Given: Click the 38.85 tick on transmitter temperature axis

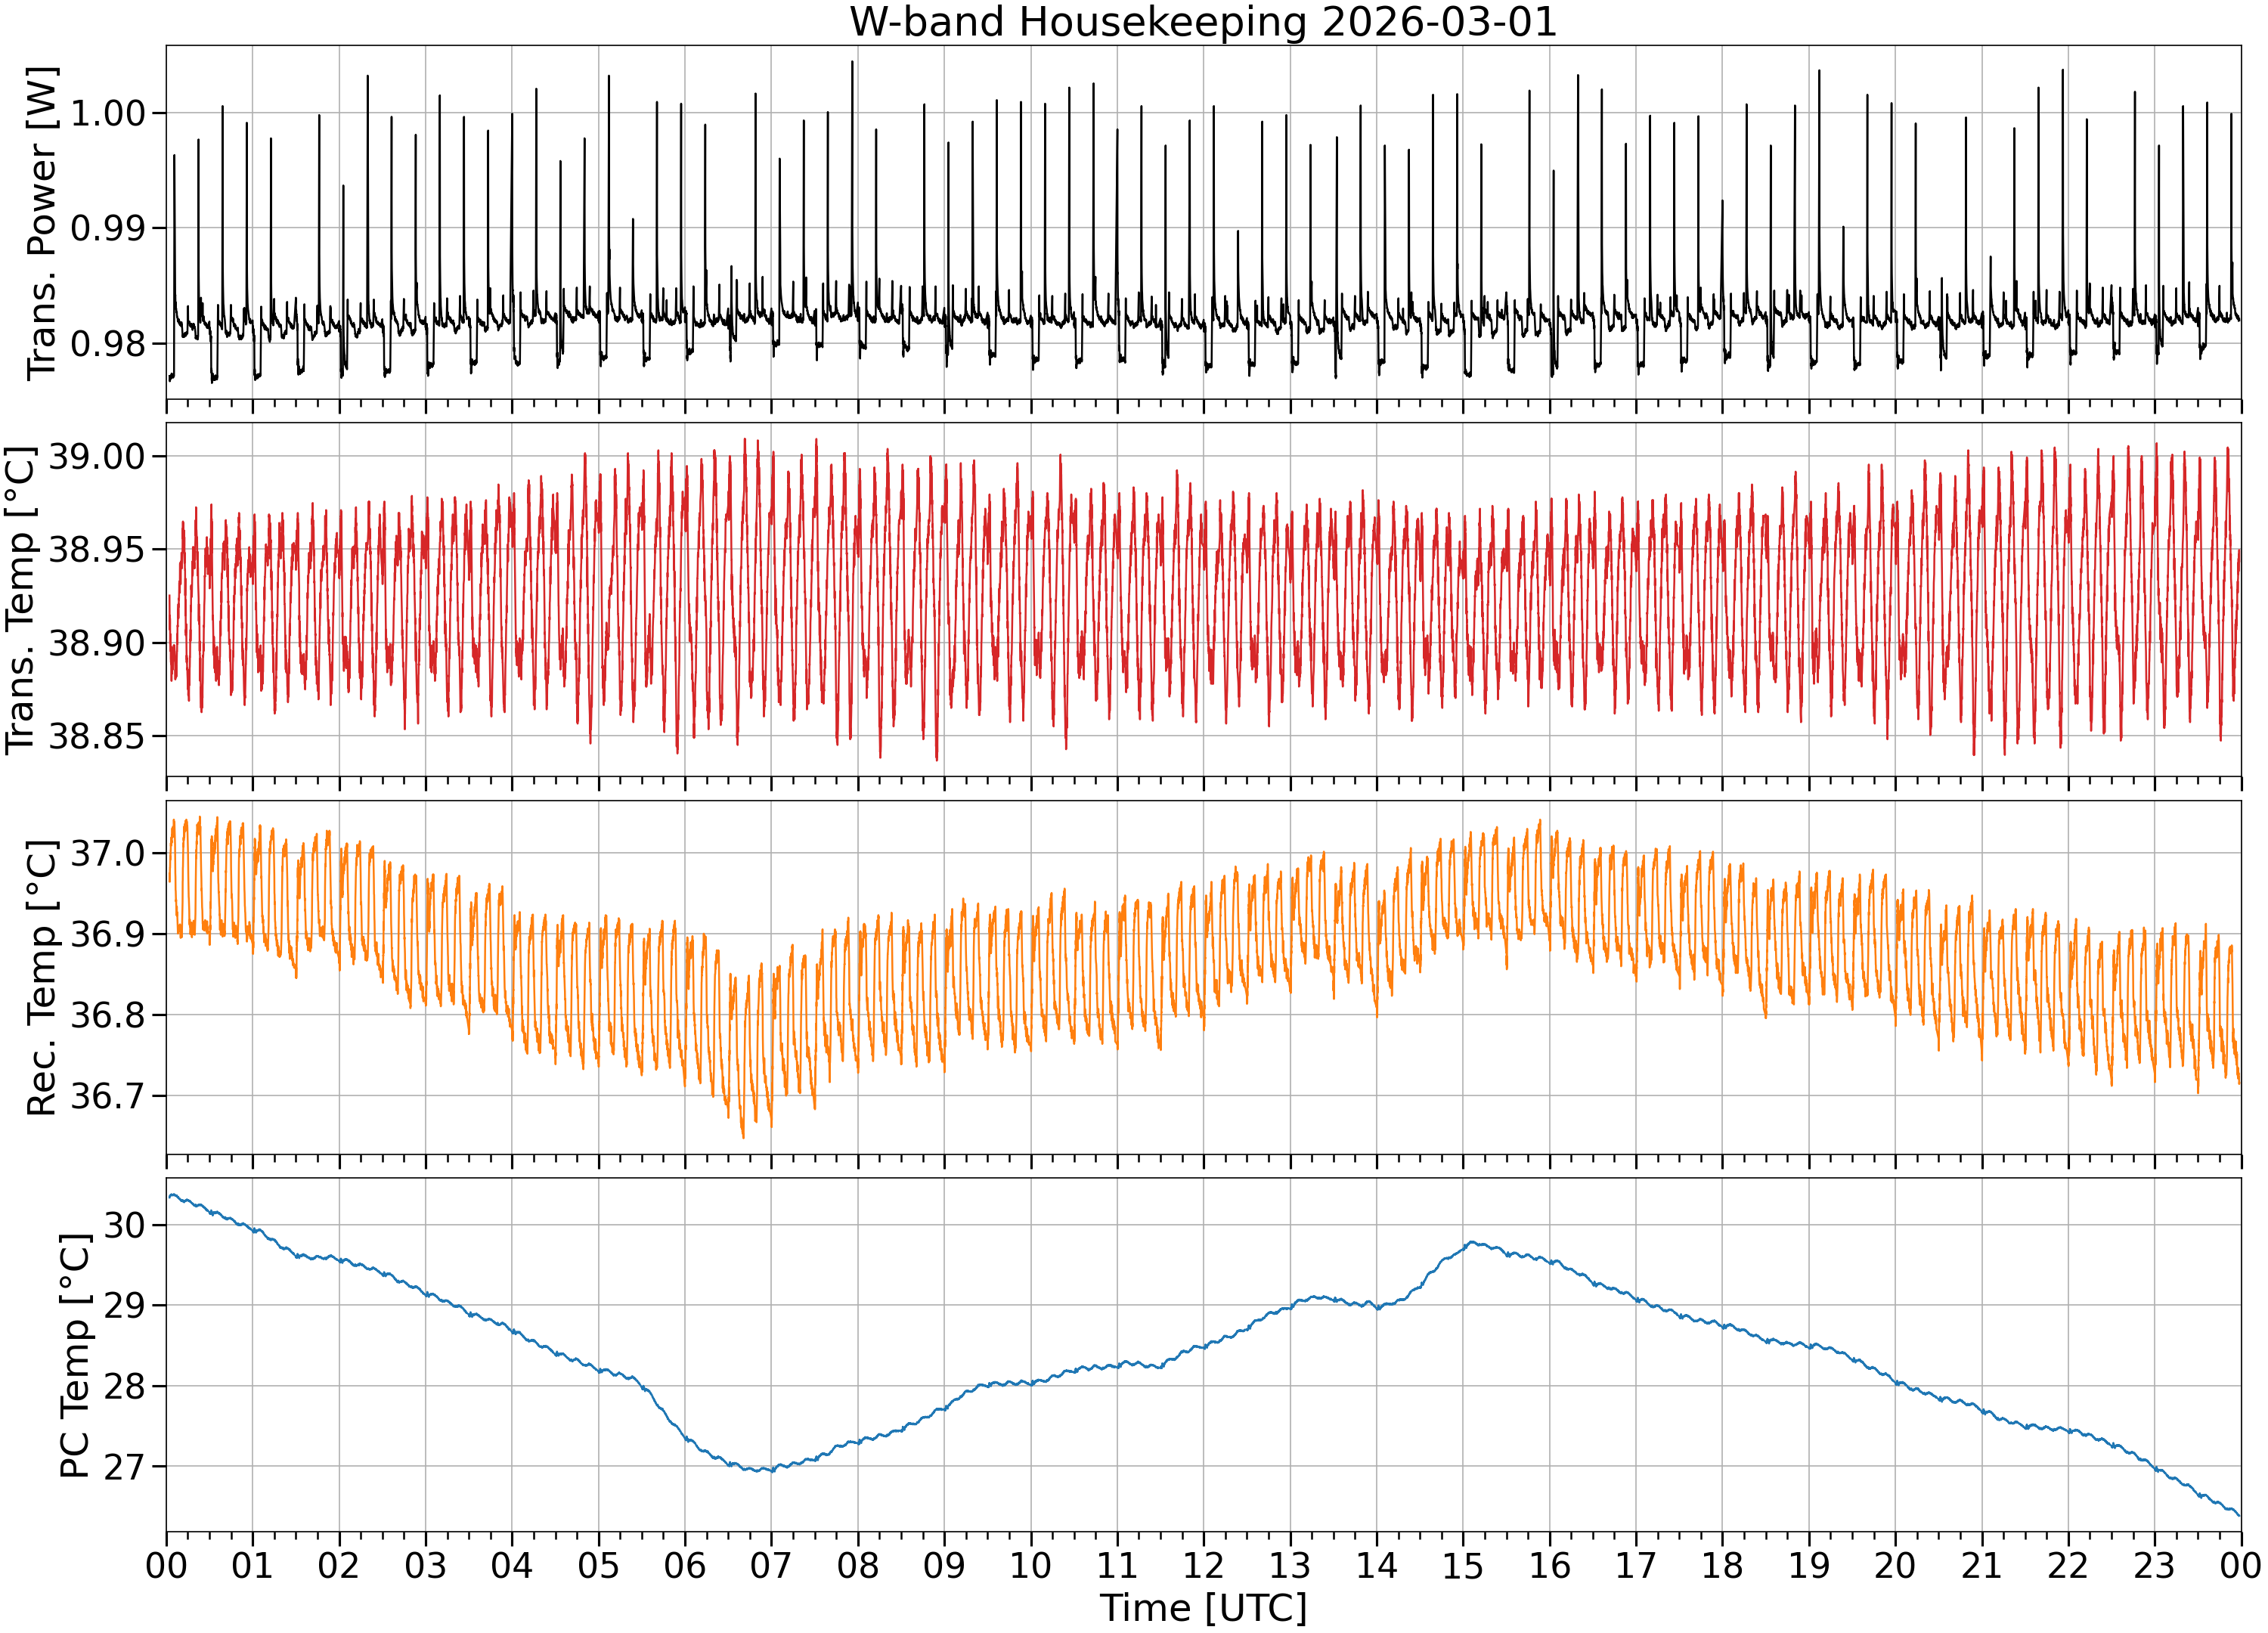Looking at the screenshot, I should tap(97, 737).
